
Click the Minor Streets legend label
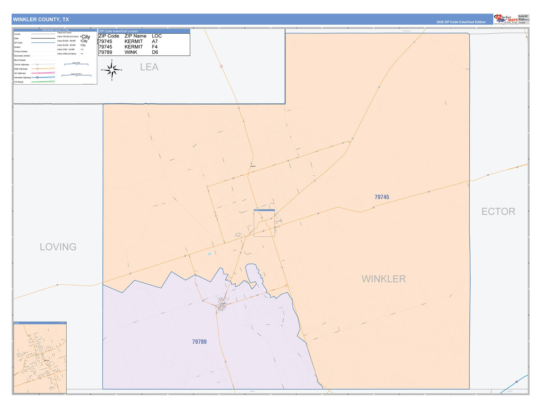tap(20, 60)
